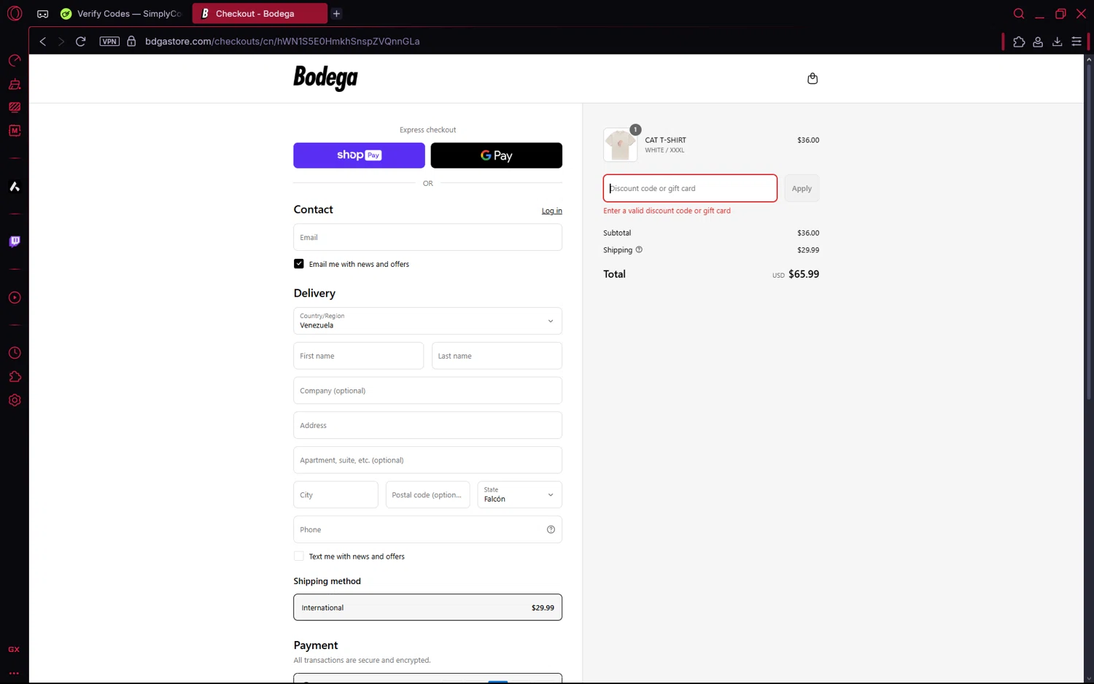
Task: Click the 'Enter a valid discount code' error text
Action: click(x=667, y=211)
